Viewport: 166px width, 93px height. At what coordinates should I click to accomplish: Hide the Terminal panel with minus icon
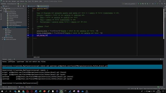[163, 59]
